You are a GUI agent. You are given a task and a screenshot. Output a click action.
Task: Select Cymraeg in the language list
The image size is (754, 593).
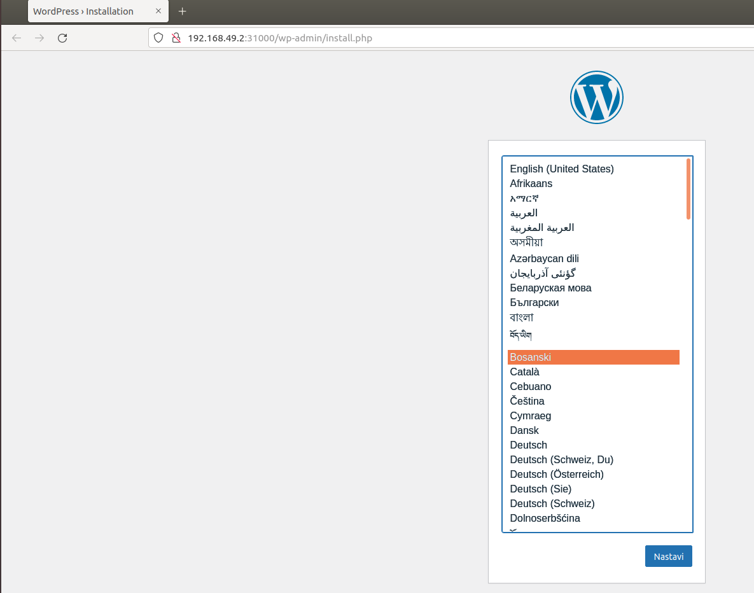coord(594,416)
